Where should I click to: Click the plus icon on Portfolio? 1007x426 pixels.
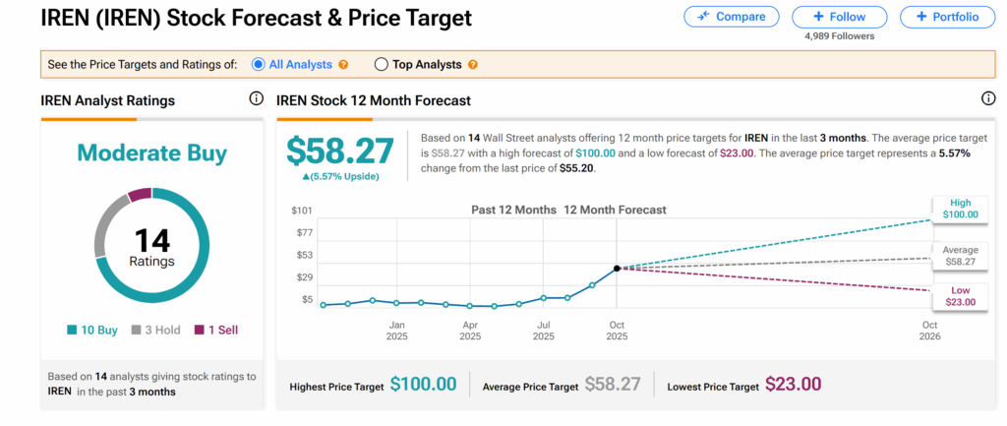pyautogui.click(x=920, y=17)
